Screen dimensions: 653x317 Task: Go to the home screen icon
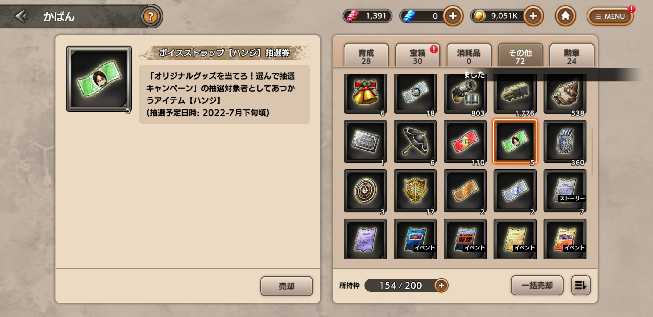click(565, 16)
